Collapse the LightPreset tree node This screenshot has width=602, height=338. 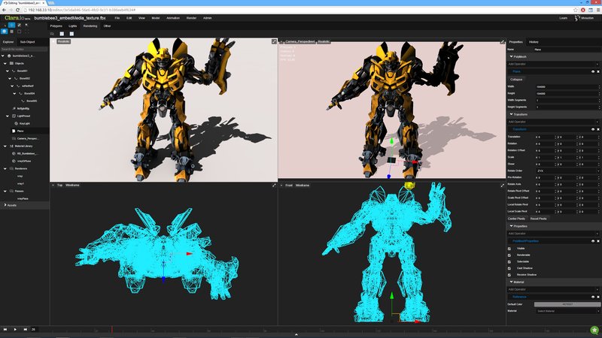pyautogui.click(x=8, y=116)
